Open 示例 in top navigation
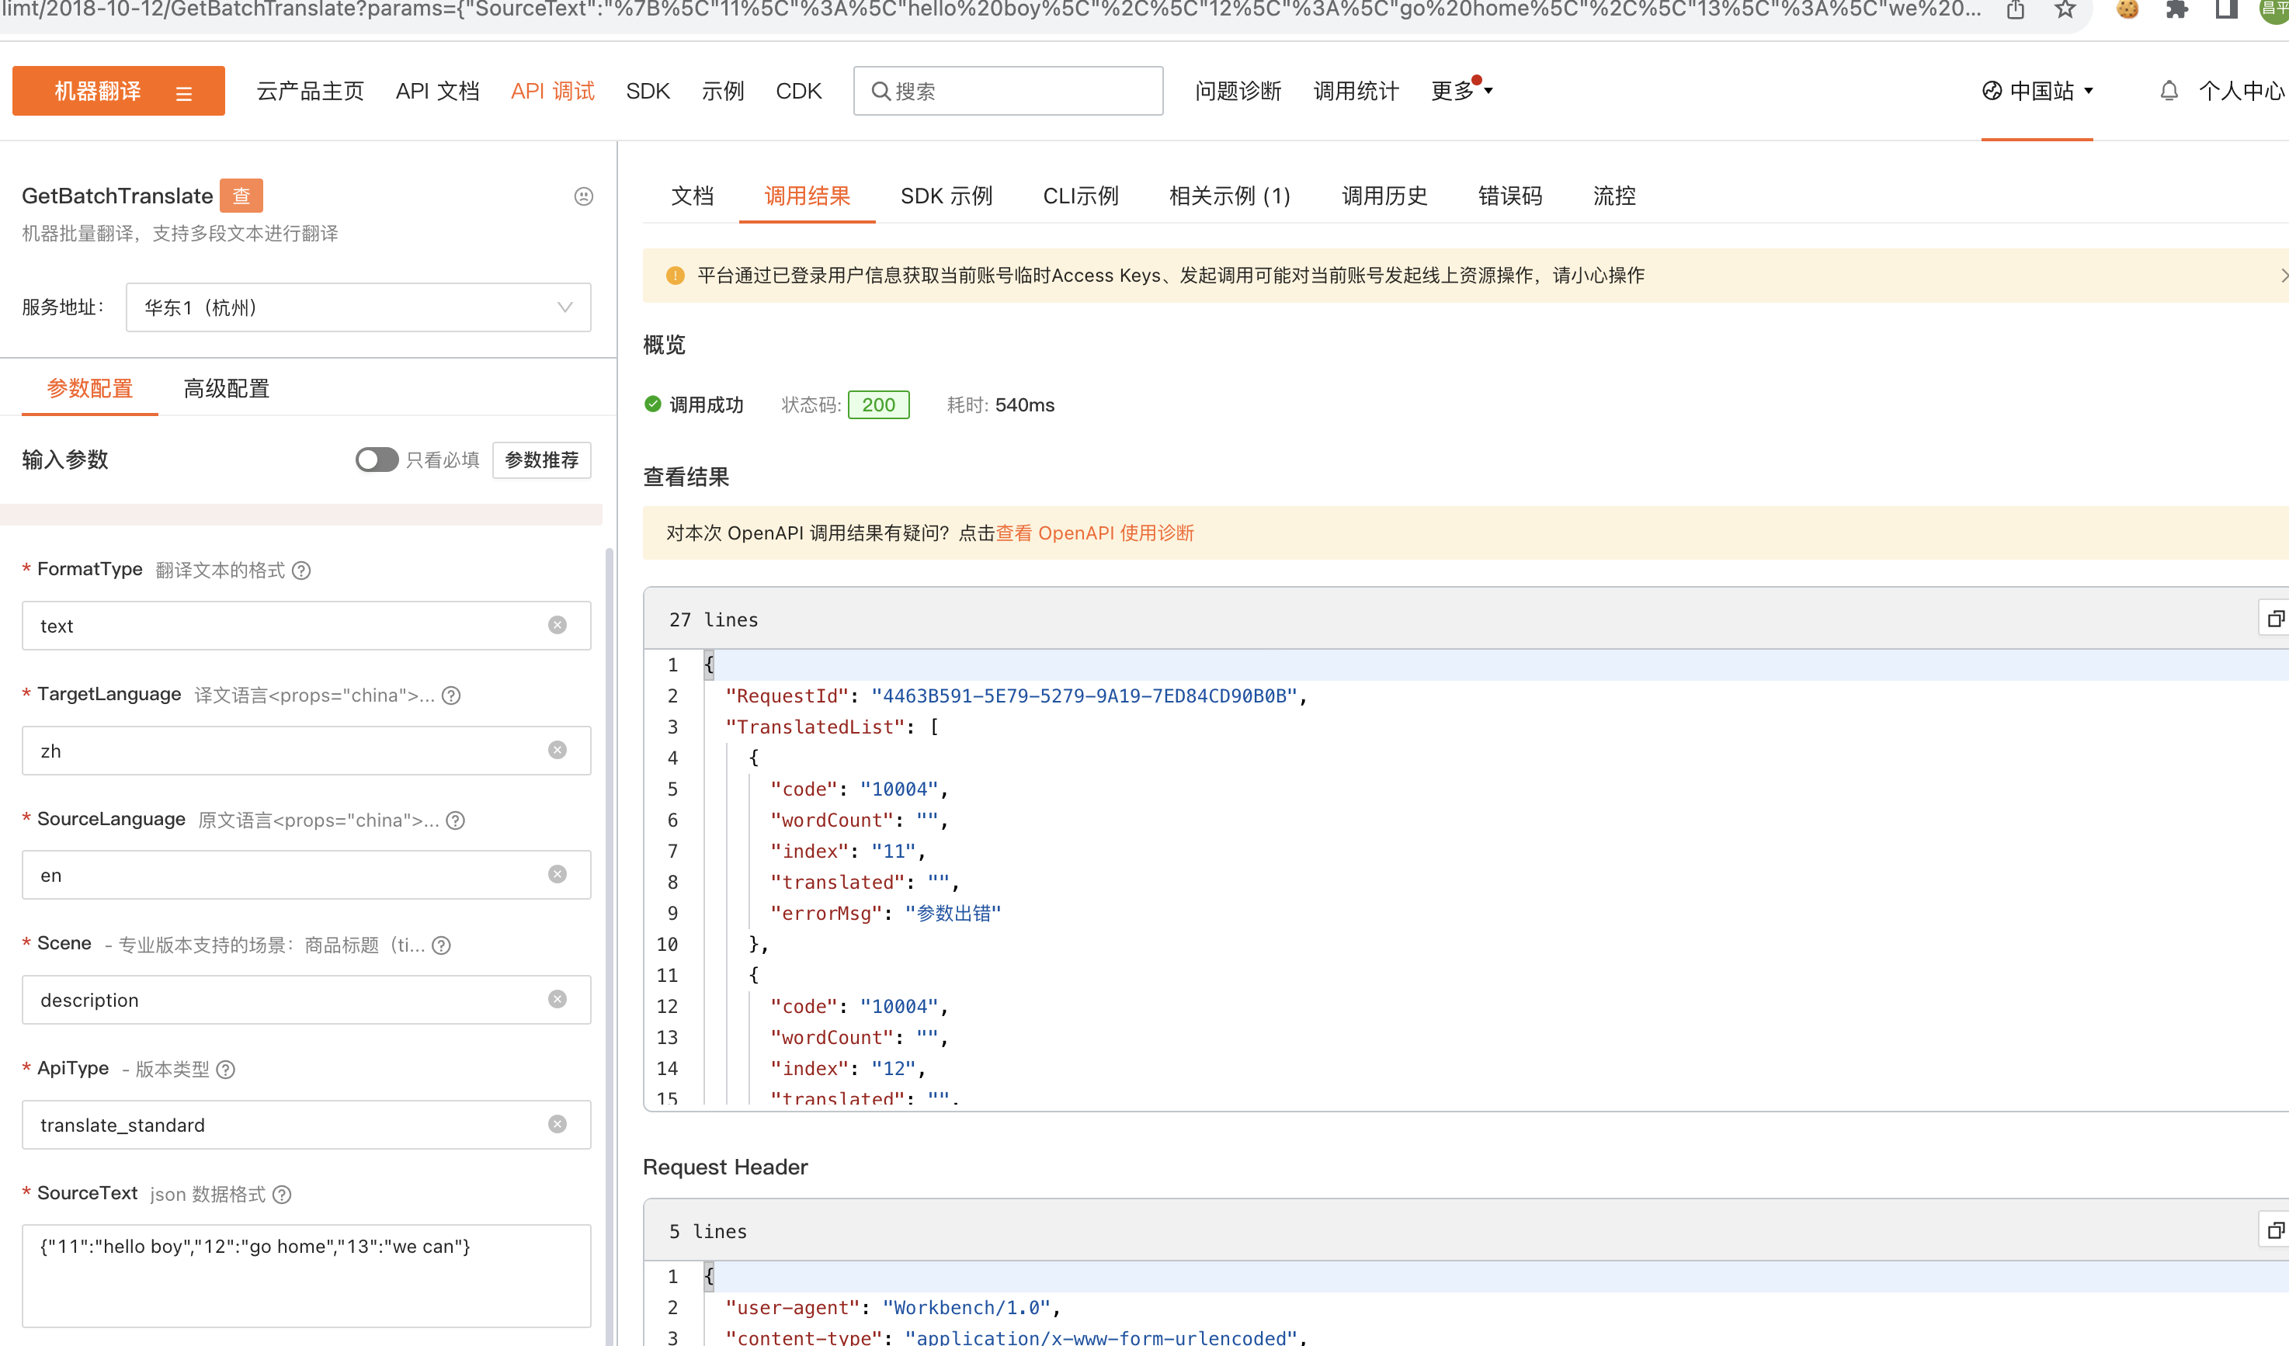This screenshot has width=2289, height=1346. pos(723,91)
